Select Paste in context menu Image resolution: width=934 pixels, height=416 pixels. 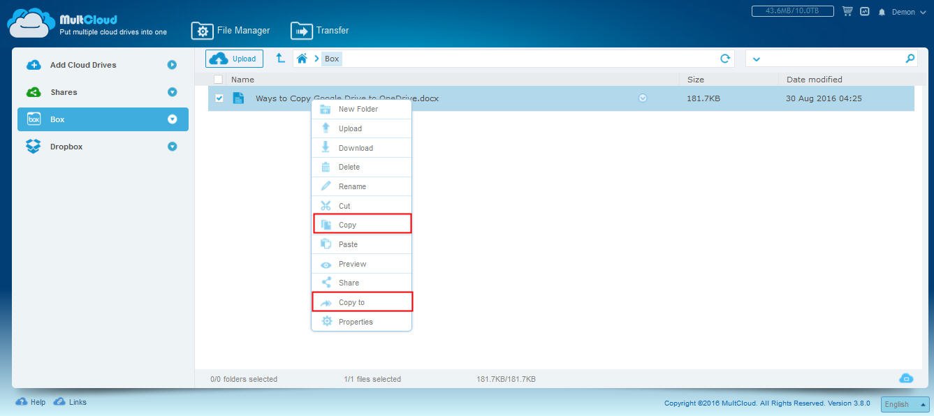pyautogui.click(x=361, y=244)
